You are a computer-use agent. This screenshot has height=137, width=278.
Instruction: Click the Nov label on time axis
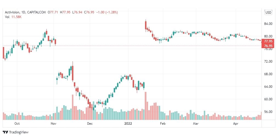[x=53, y=124]
